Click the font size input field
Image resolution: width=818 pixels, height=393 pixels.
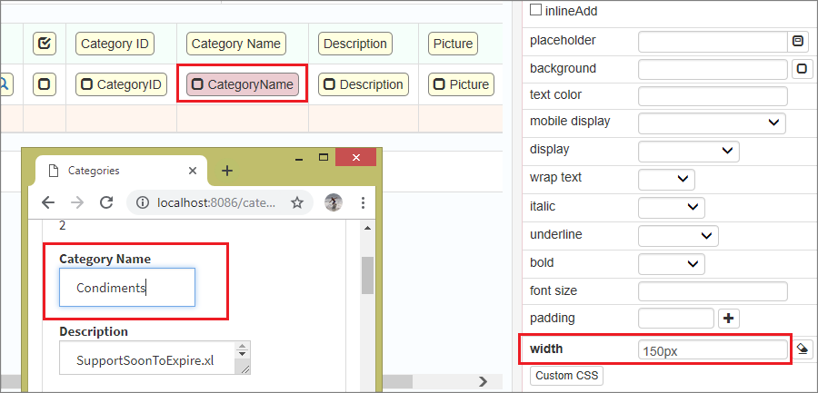(713, 291)
